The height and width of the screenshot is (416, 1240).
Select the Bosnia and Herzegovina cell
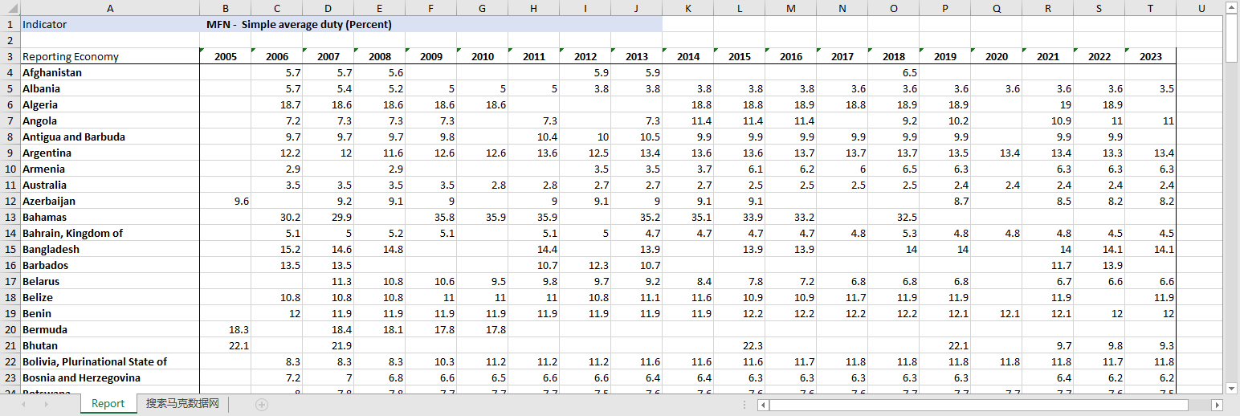pyautogui.click(x=109, y=377)
